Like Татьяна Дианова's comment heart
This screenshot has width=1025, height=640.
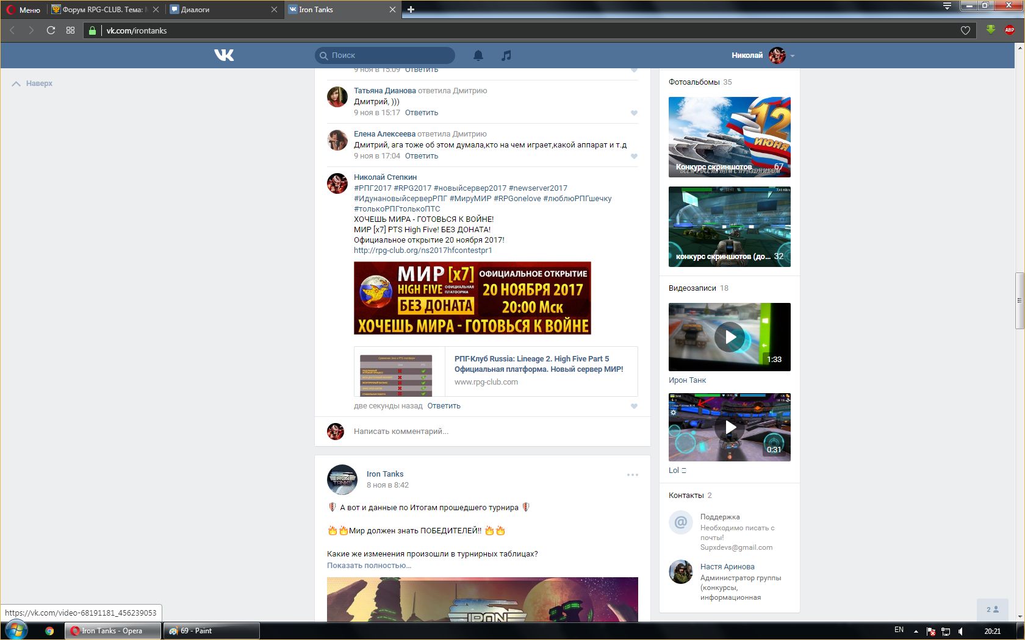634,113
